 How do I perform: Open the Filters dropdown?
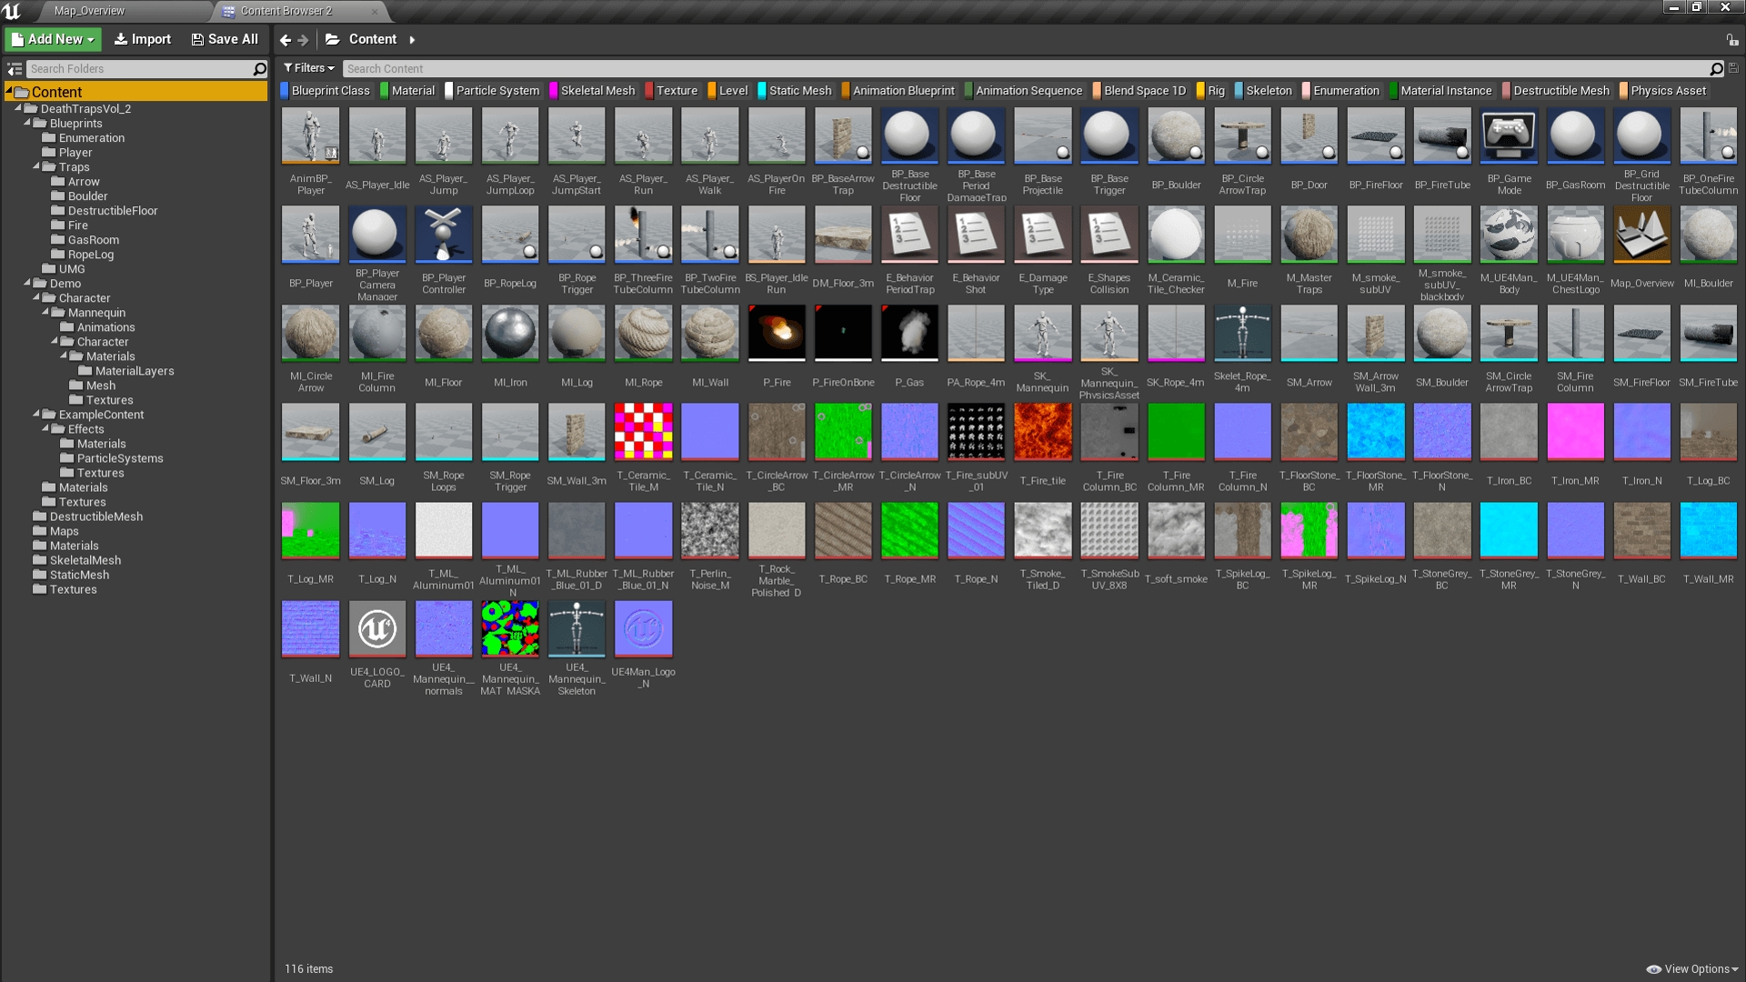pos(309,68)
